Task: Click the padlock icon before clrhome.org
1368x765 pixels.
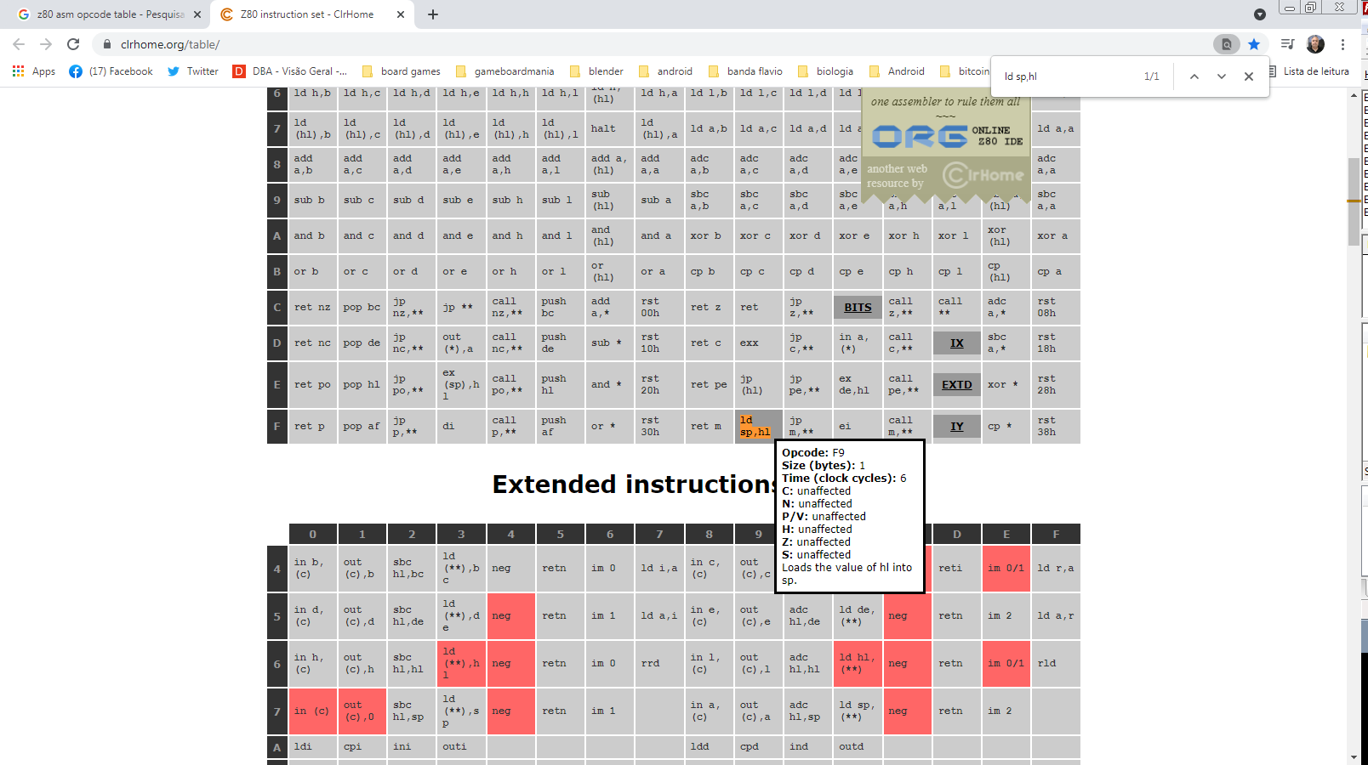Action: 107,44
